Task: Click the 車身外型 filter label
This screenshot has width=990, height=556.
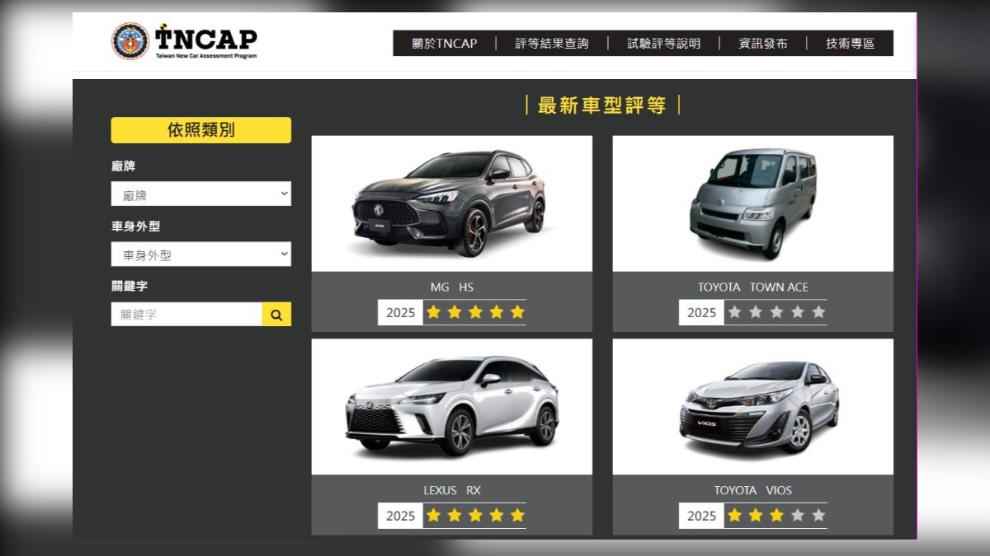Action: click(x=135, y=227)
